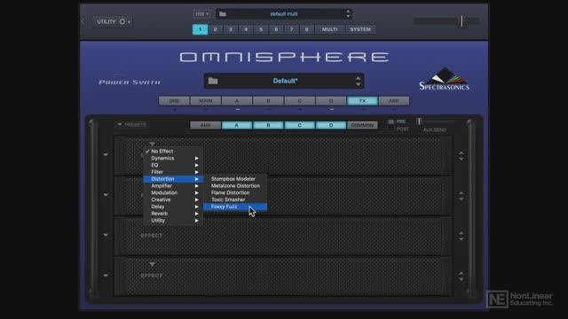Select FX rack D
Viewport: 568px width, 319px height.
pyautogui.click(x=331, y=125)
